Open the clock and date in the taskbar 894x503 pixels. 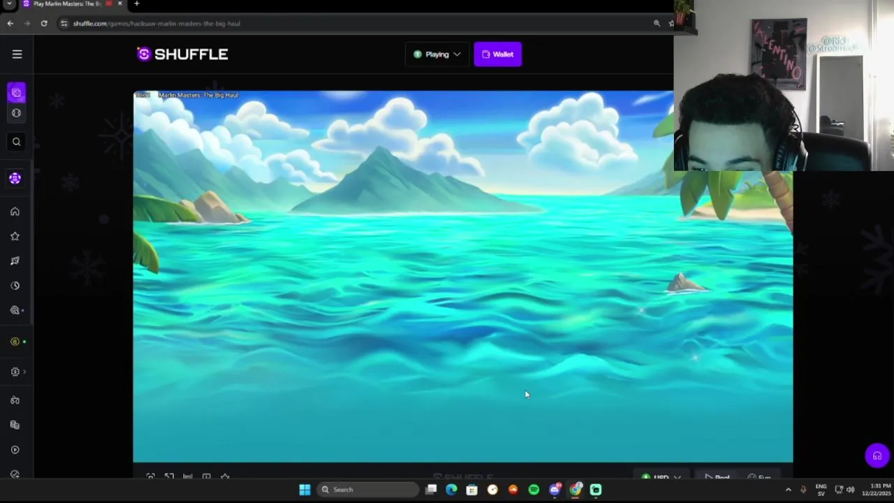[876, 490]
